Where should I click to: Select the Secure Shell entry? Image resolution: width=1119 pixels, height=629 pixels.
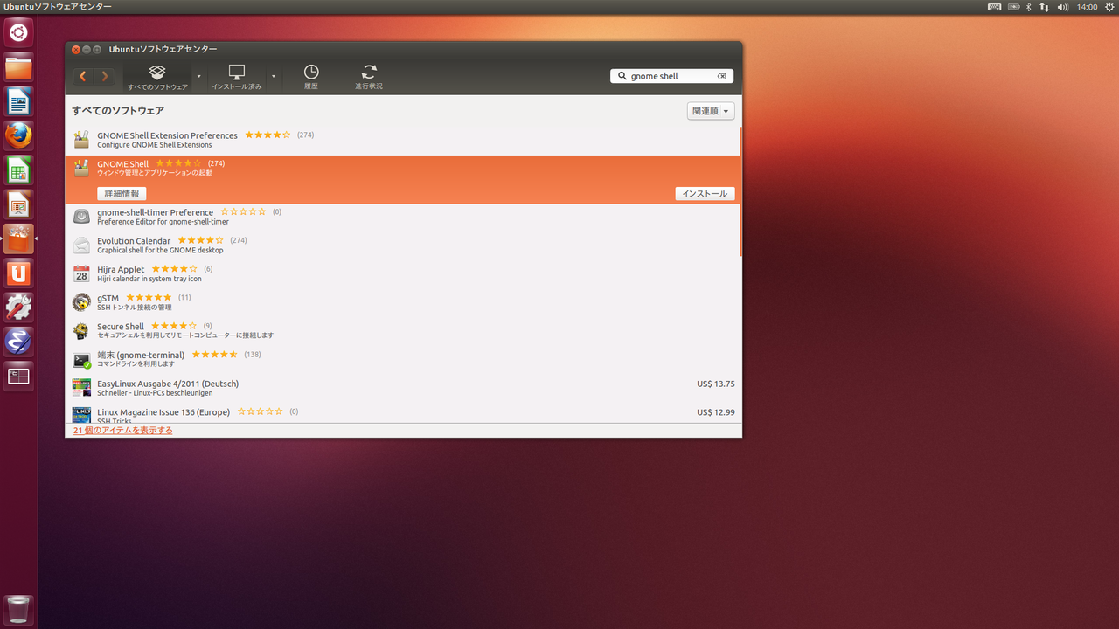[x=403, y=331]
